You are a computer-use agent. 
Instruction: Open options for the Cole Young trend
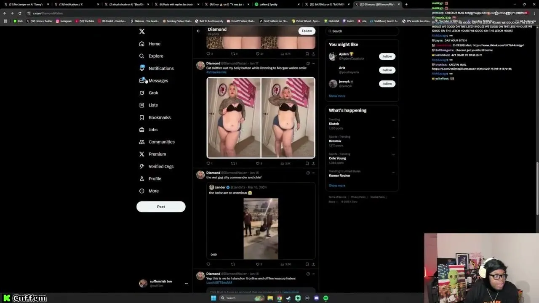click(393, 155)
